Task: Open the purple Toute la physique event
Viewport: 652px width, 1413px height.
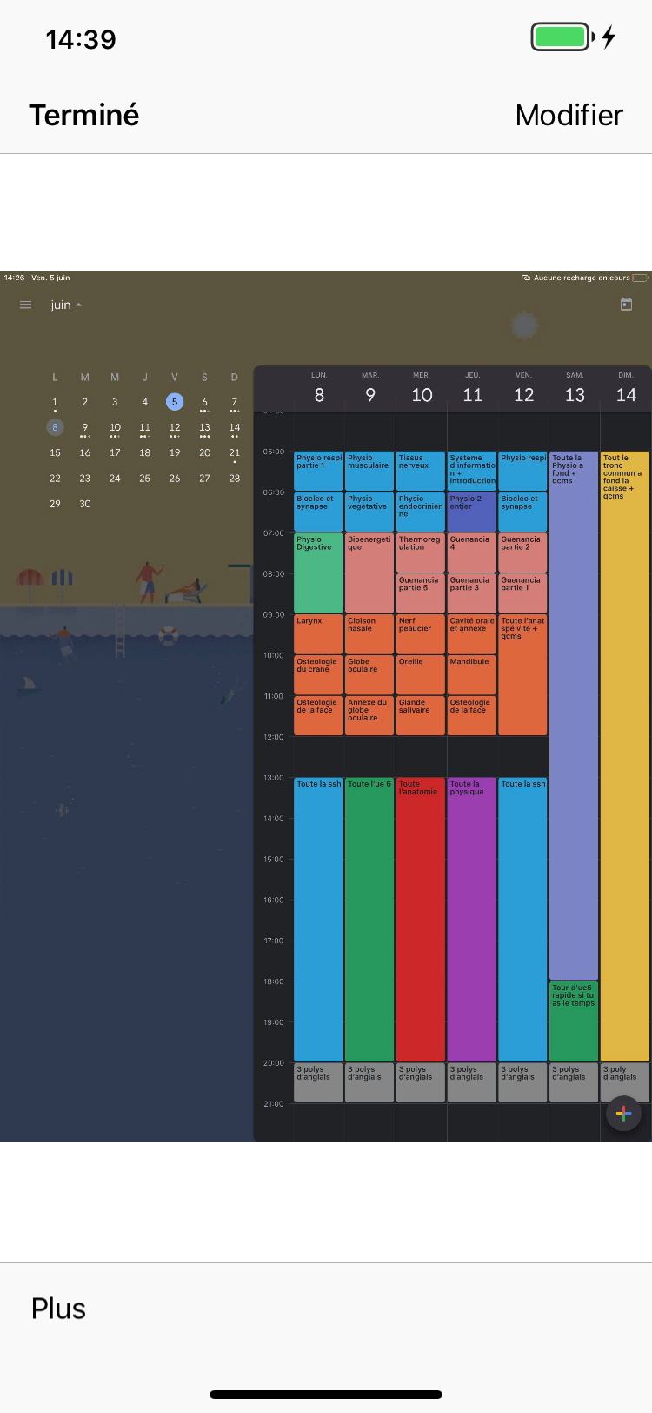Action: (x=472, y=920)
